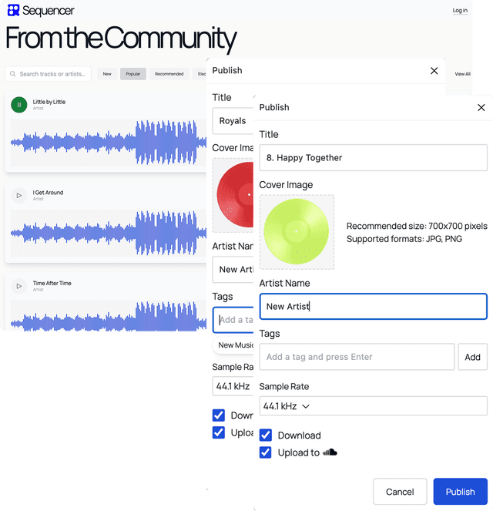Screen dimensions: 493x511
Task: Play the Time After Time track
Action: (19, 286)
